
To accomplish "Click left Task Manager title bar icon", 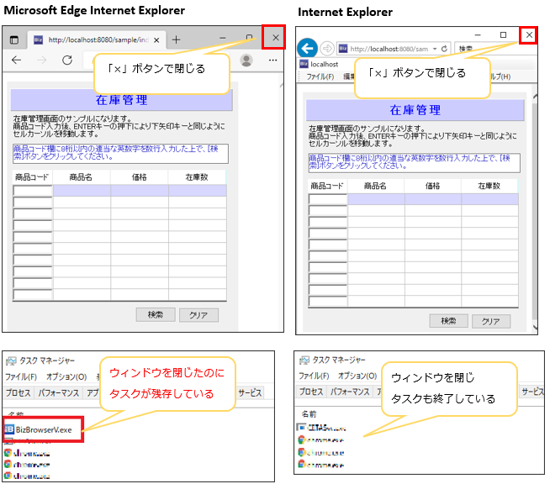I will coord(11,360).
